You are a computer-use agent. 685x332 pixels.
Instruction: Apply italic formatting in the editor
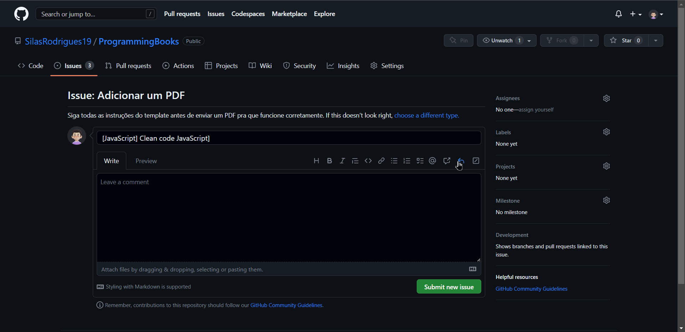342,161
